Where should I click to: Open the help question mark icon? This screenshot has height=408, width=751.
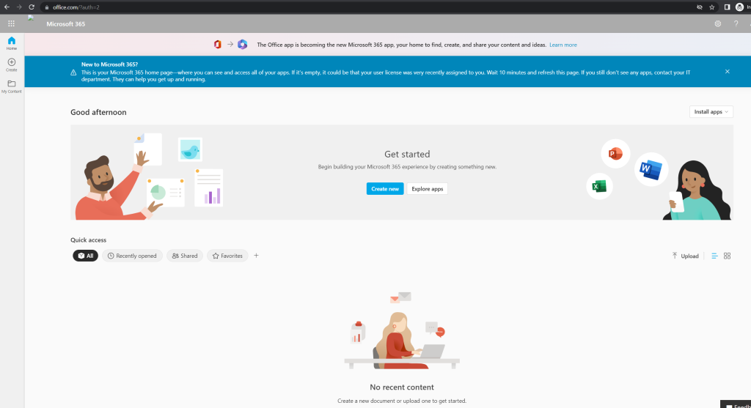point(736,23)
